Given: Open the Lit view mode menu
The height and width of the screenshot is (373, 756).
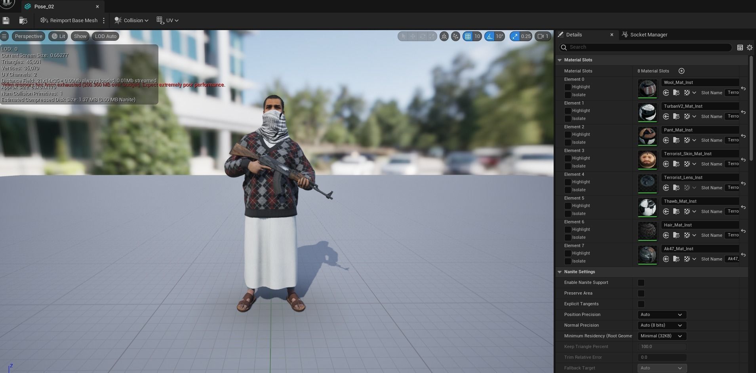Looking at the screenshot, I should coord(58,36).
